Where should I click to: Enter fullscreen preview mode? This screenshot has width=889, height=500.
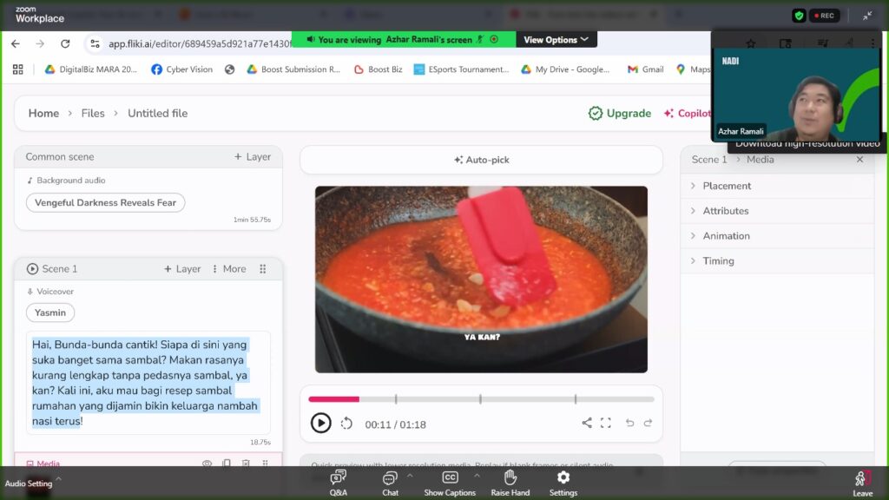click(606, 423)
